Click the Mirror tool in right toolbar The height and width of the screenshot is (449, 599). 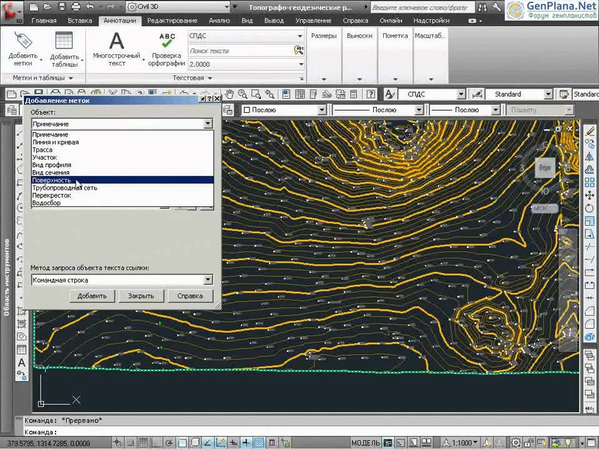(x=590, y=156)
